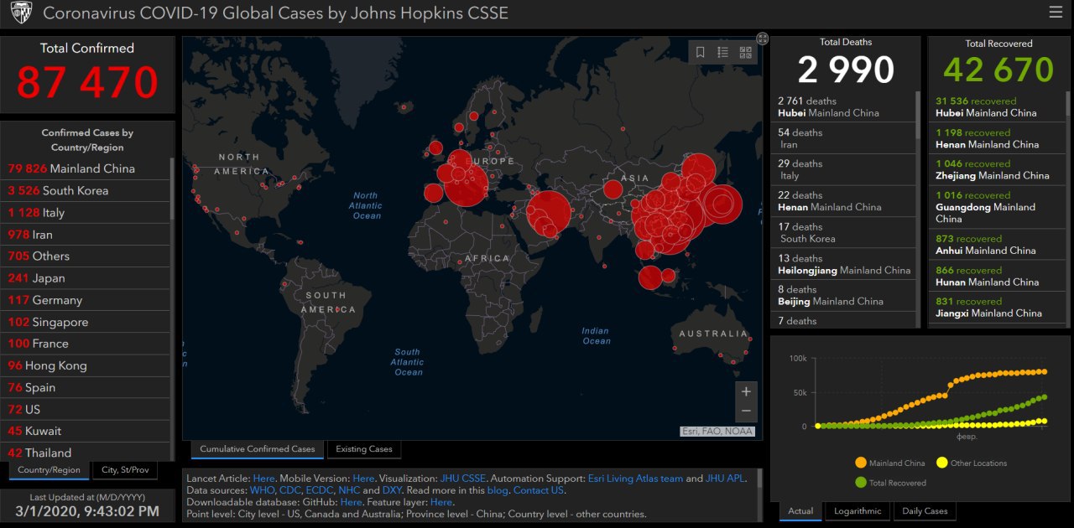Show the Logarithmic chart tab

[x=858, y=511]
